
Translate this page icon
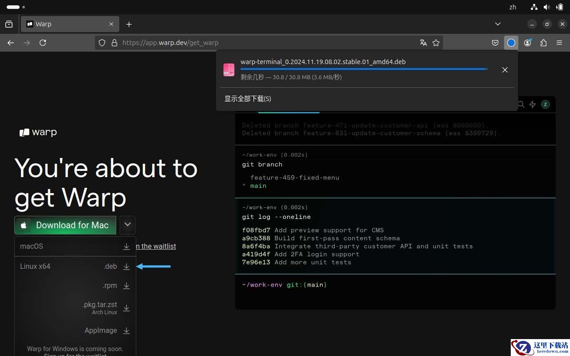click(423, 43)
